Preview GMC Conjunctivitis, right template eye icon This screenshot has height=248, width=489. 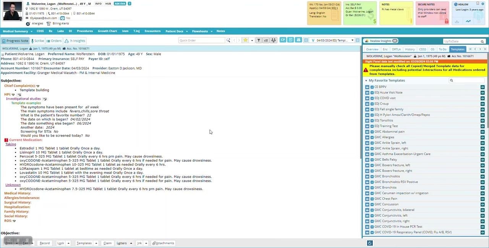(483, 221)
